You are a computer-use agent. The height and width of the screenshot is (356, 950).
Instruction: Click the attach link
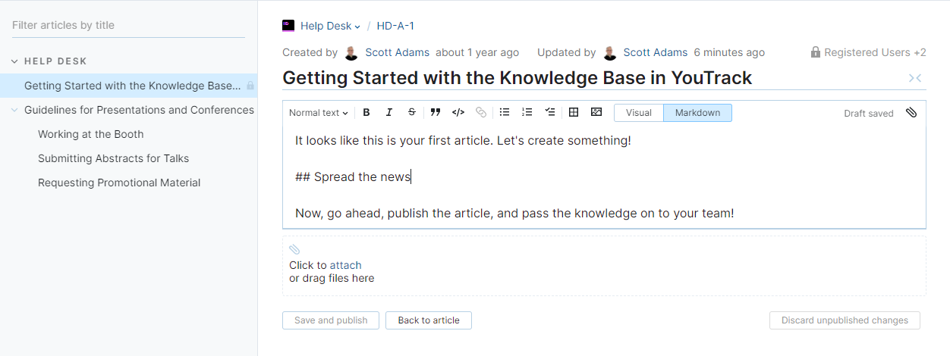[x=345, y=265]
